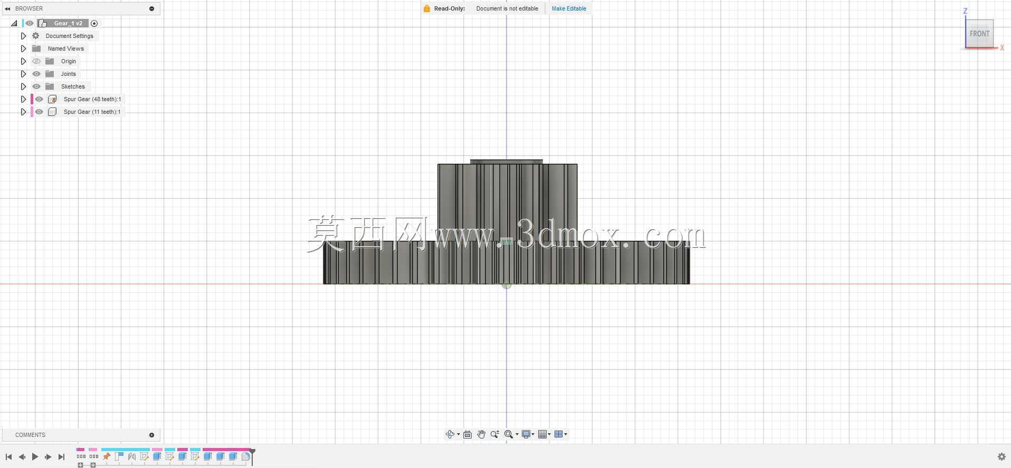
Task: Click Make Editable link
Action: [569, 8]
